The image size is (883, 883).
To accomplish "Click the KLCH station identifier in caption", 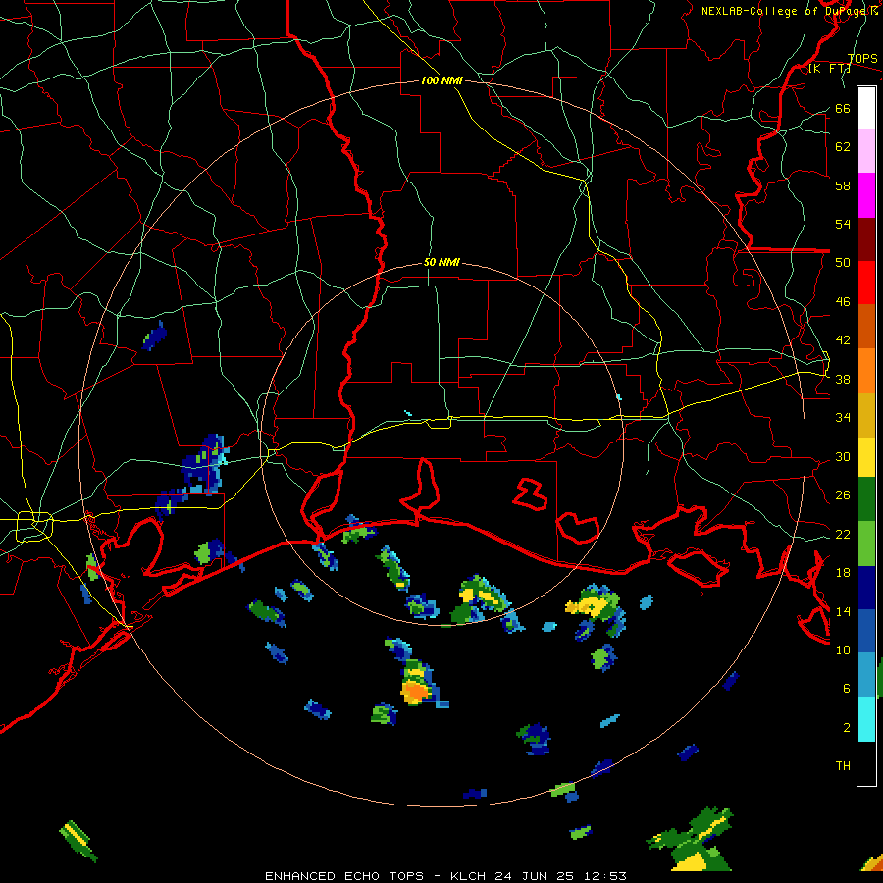I will coord(468,876).
